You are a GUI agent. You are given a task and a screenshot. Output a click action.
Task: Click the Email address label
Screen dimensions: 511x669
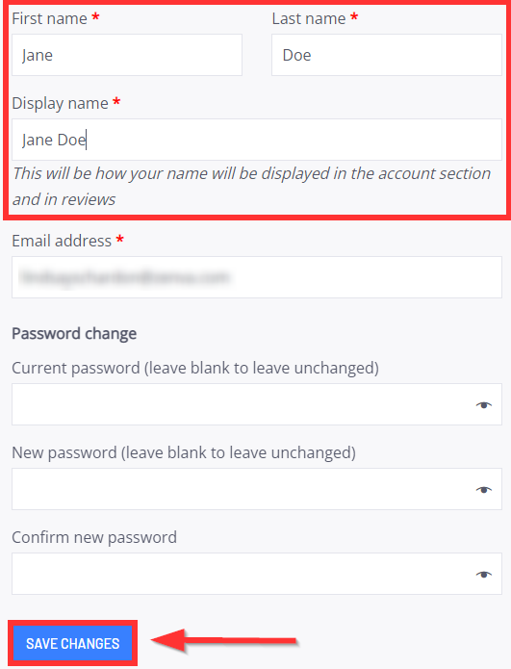(x=62, y=241)
